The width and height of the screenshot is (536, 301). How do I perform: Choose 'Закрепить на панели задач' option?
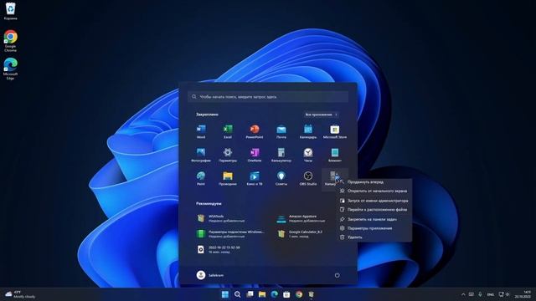374,219
